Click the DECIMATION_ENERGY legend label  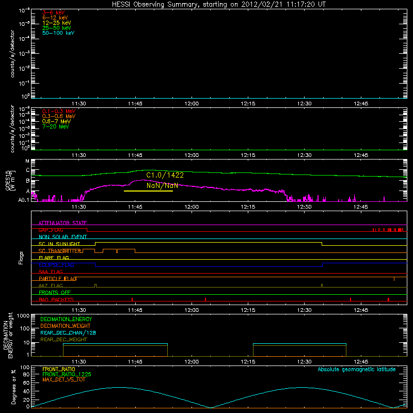(66, 319)
